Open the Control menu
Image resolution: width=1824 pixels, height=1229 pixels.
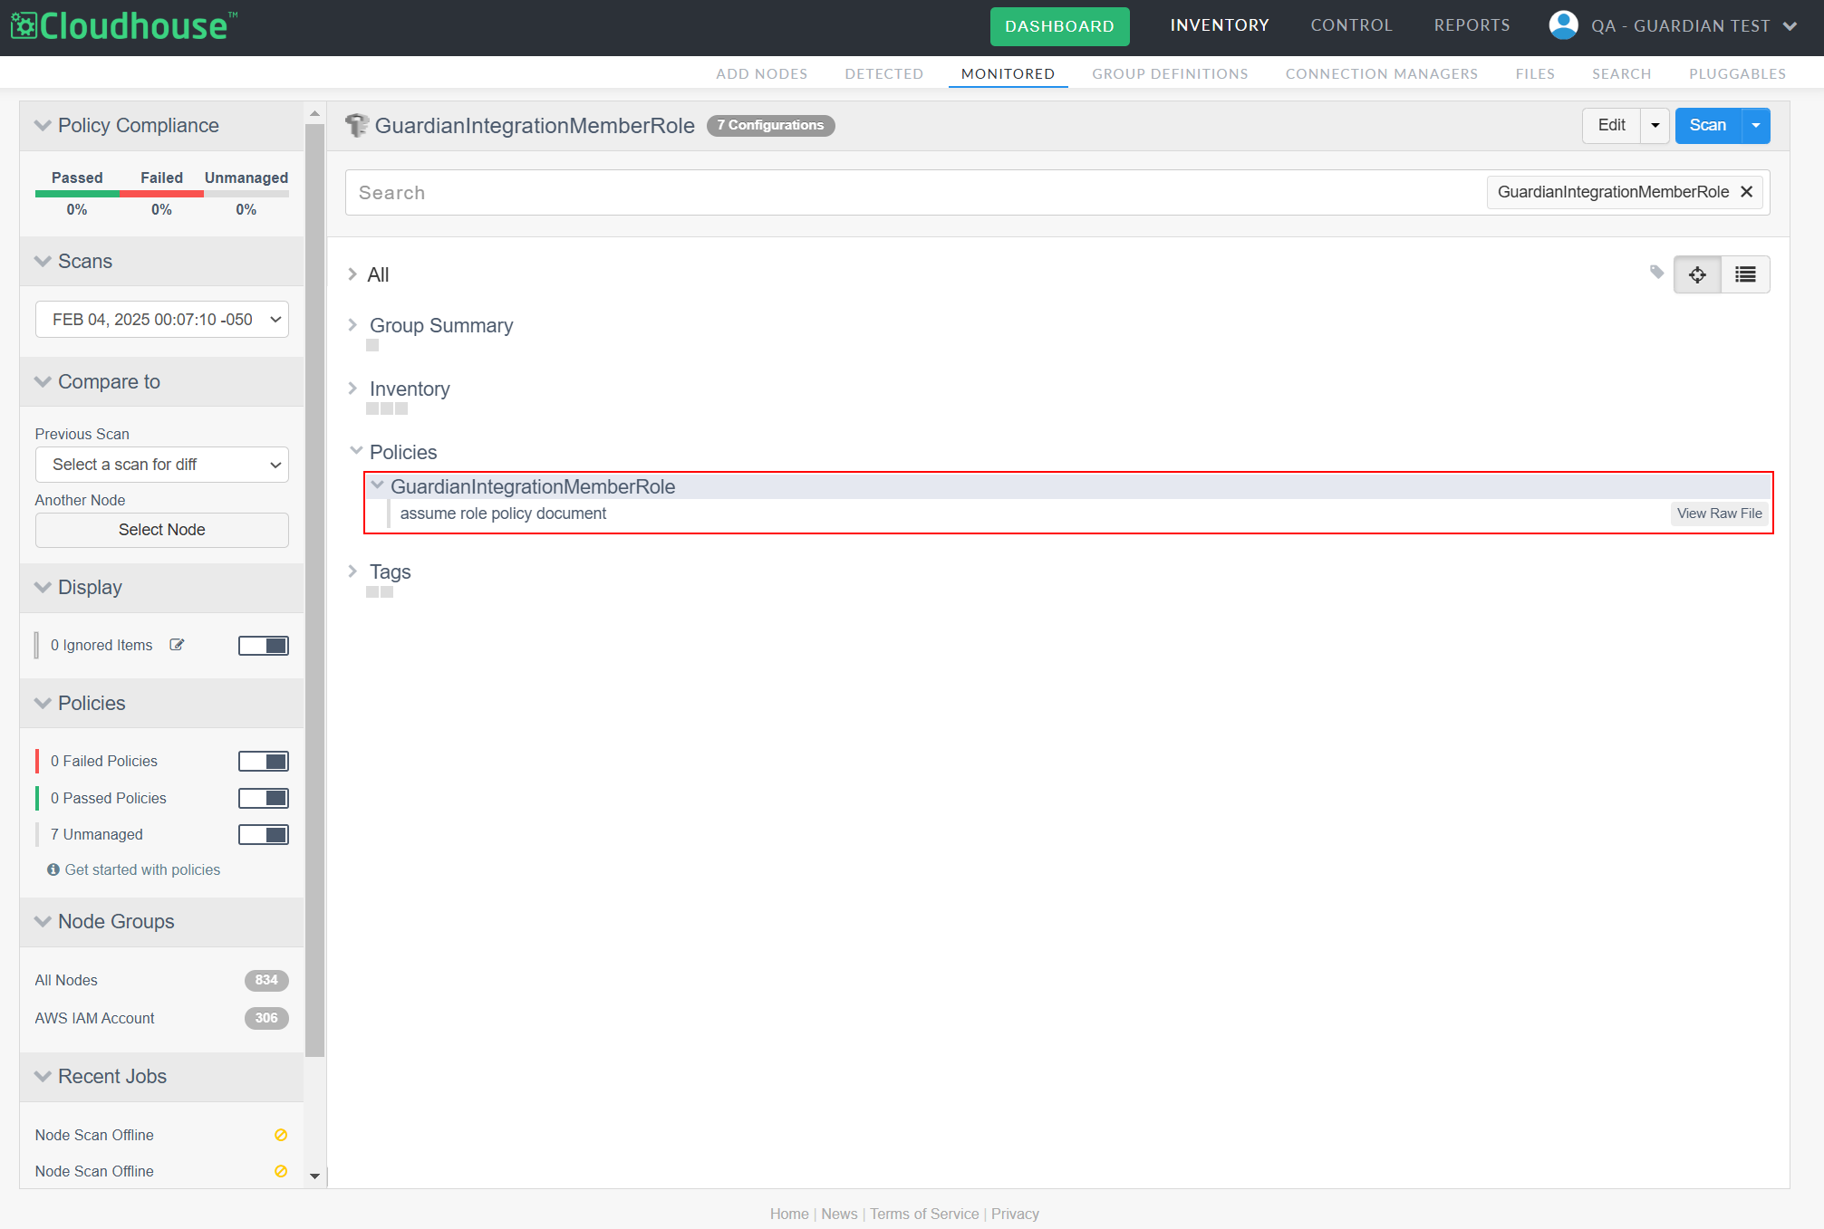point(1351,25)
